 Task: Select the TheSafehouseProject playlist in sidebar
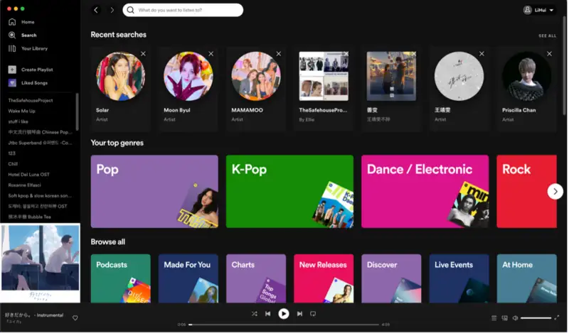[x=31, y=100]
